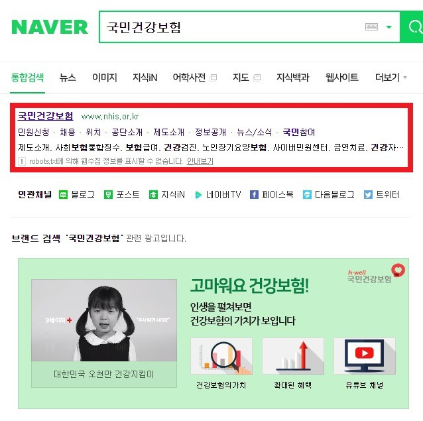Expand the search box autocomplete dropdown arrow
The image size is (423, 421).
pos(389,27)
